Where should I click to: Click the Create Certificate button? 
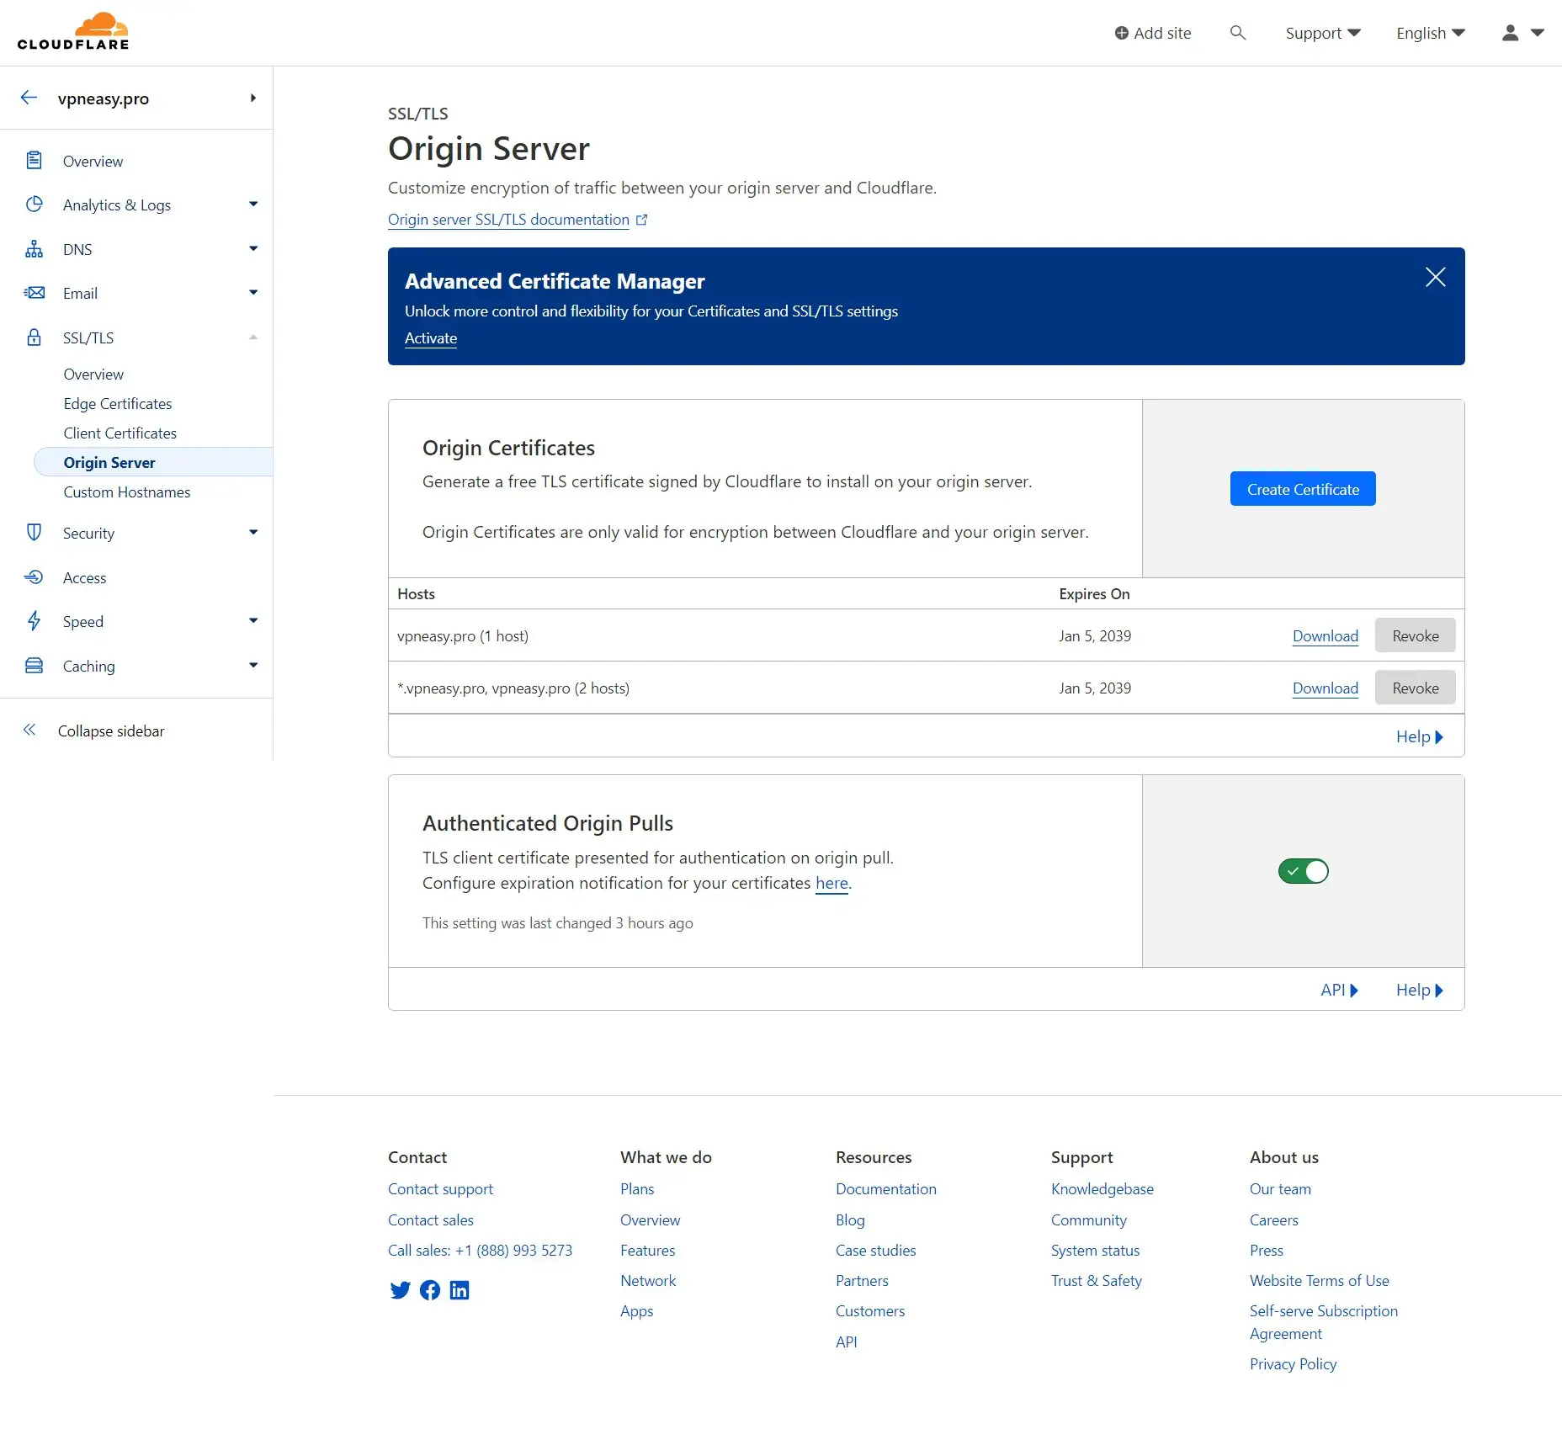pos(1303,489)
